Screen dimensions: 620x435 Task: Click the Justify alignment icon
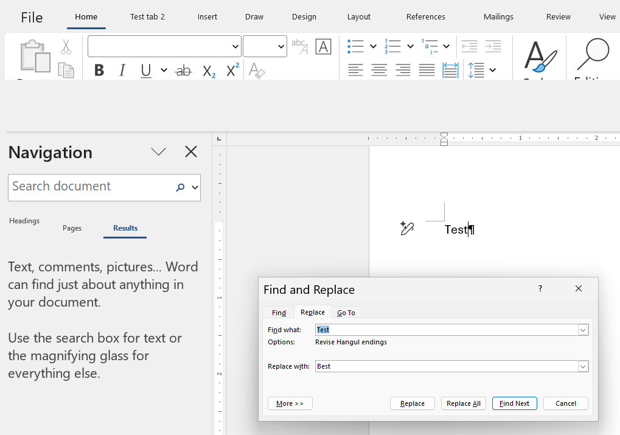[427, 71]
